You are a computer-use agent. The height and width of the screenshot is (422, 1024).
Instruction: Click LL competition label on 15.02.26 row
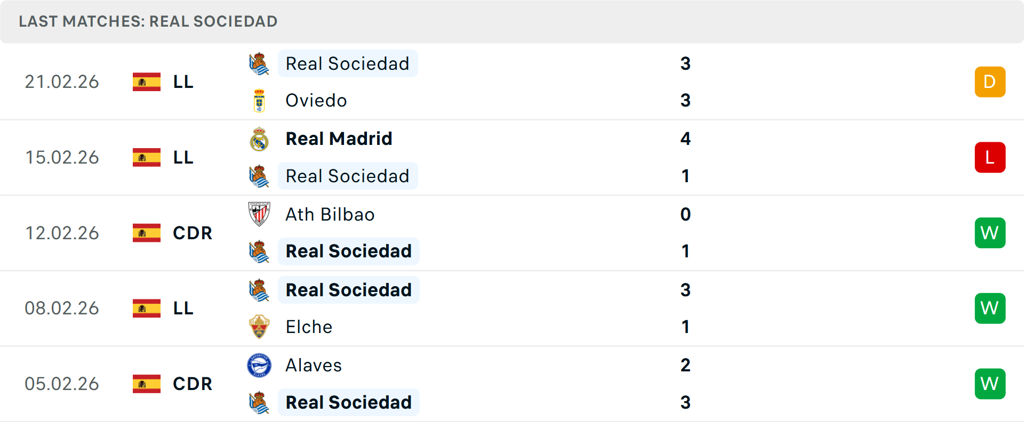[x=183, y=158]
